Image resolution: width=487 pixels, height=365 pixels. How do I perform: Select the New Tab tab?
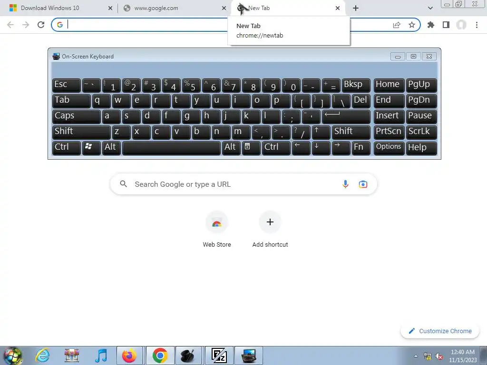tap(289, 8)
